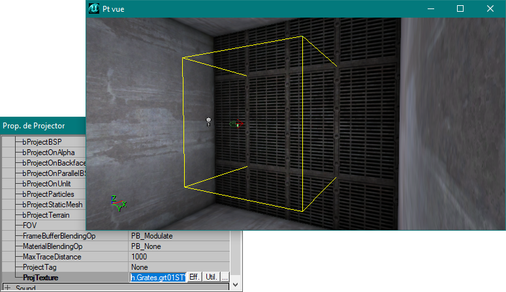Open the FrameBufferBlendingOp PB_Modulate value
506x292 pixels.
click(178, 236)
